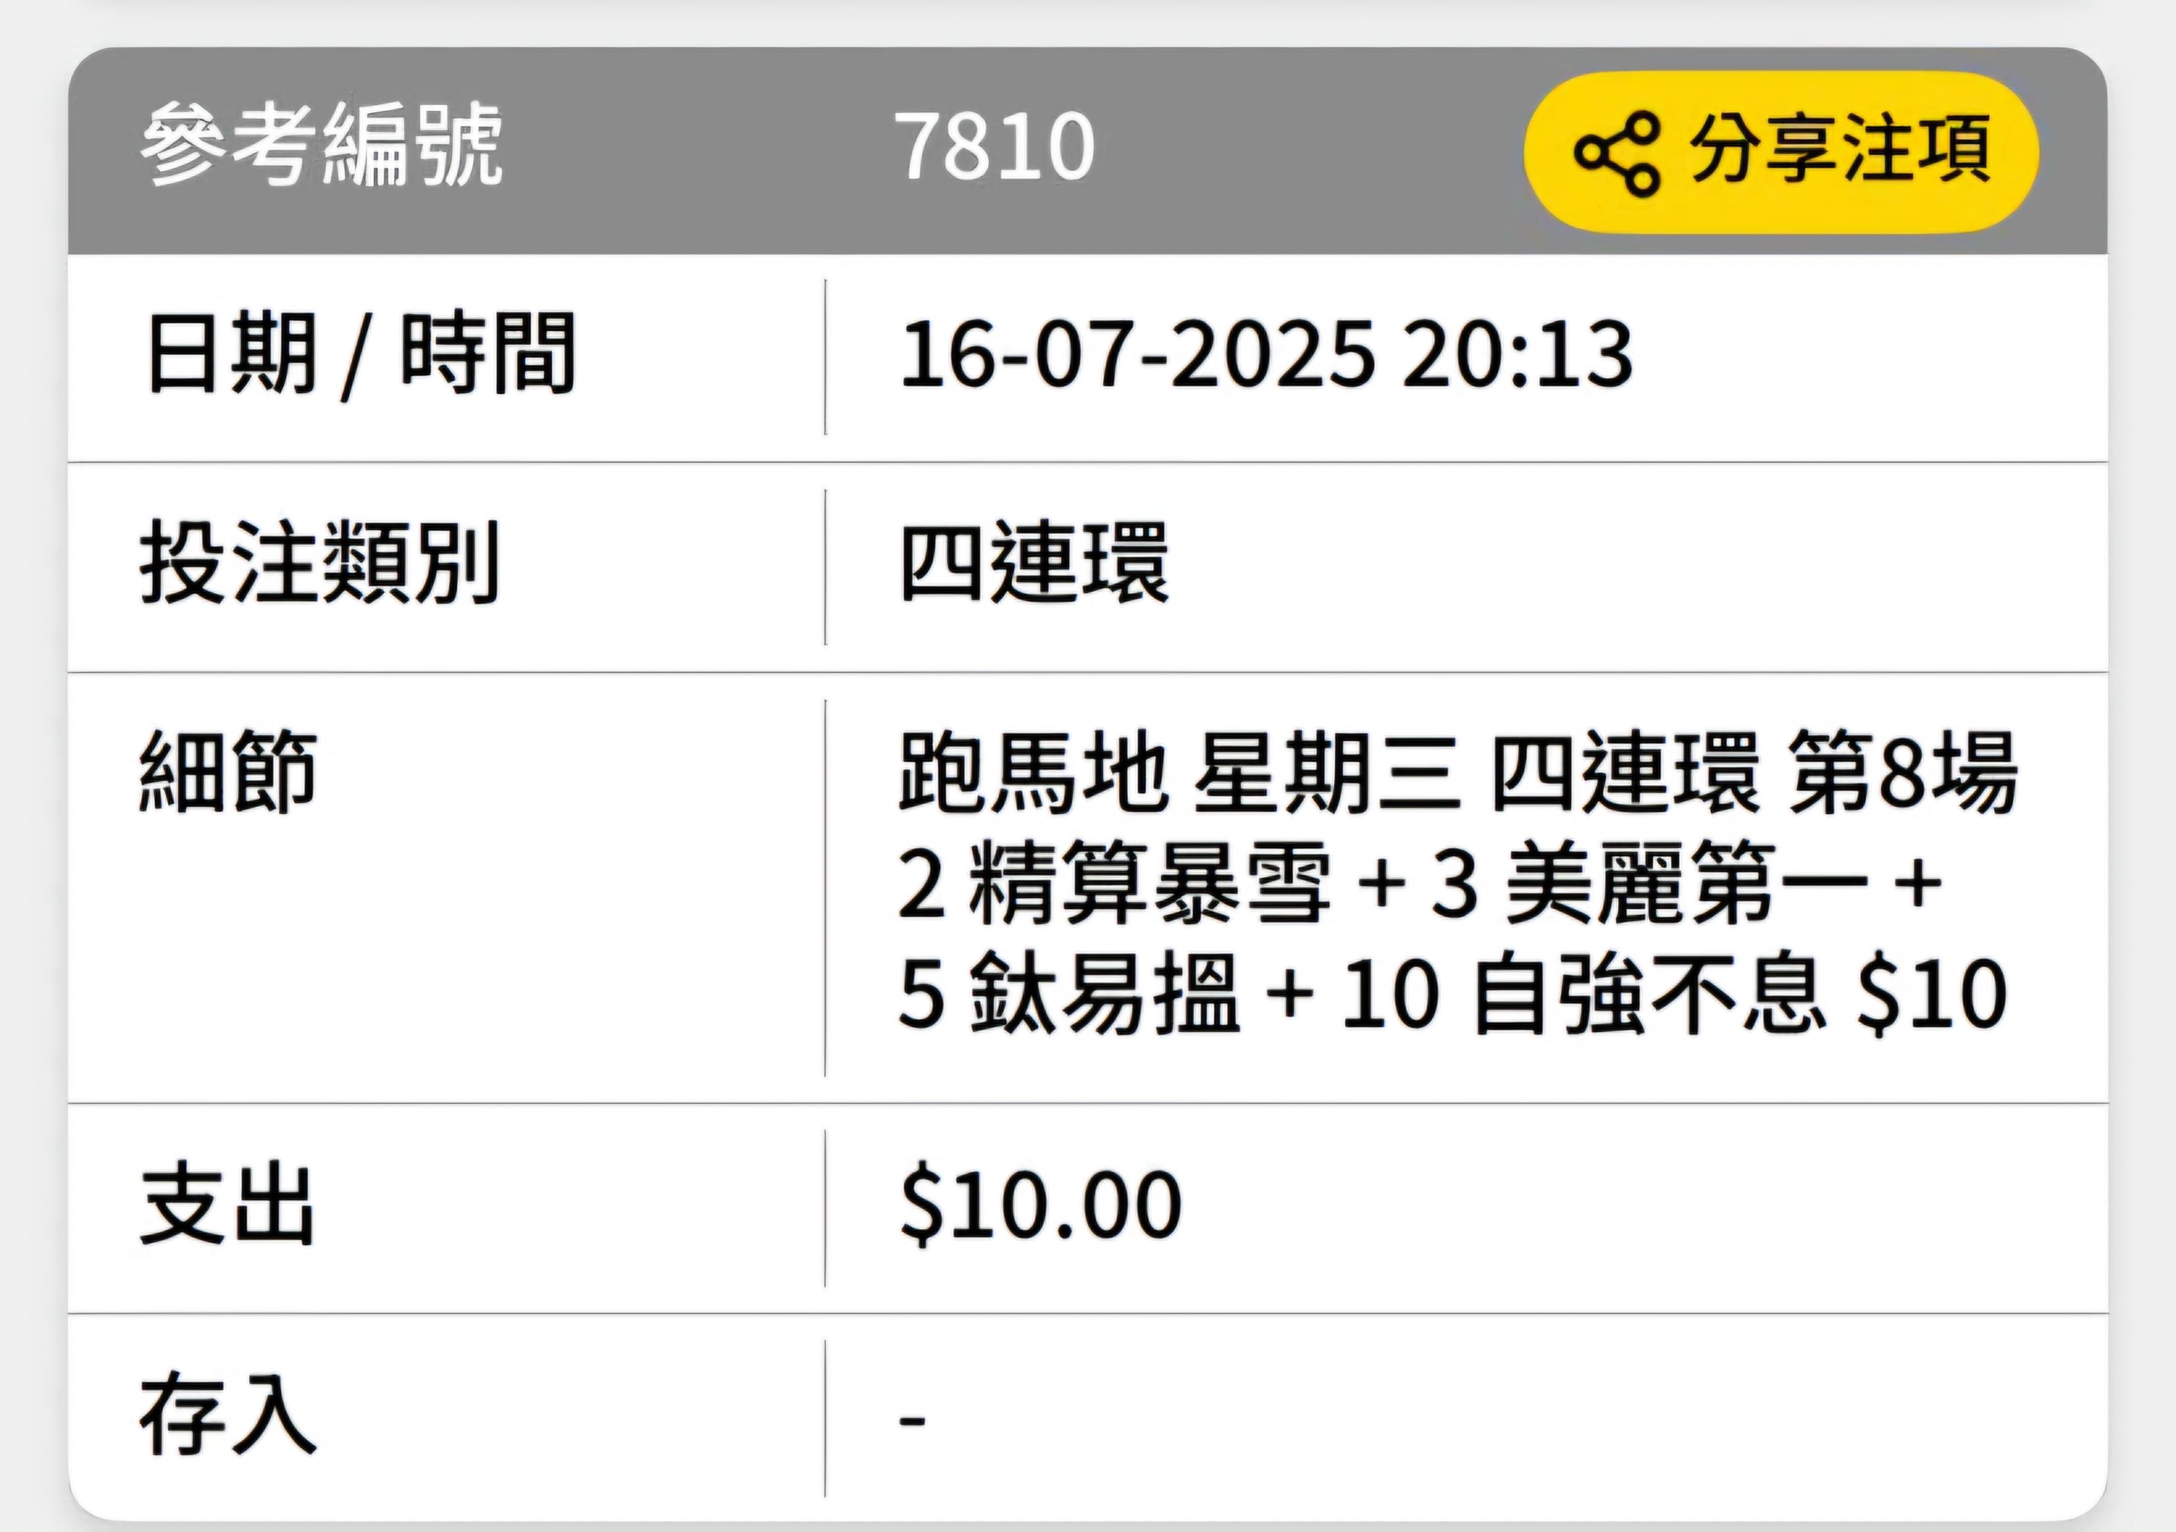Click the $10.00 expense amount

point(1041,1205)
